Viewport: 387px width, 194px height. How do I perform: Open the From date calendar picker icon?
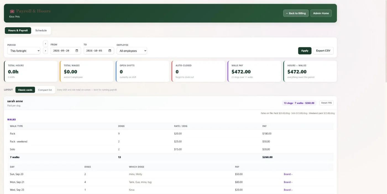[x=77, y=51]
